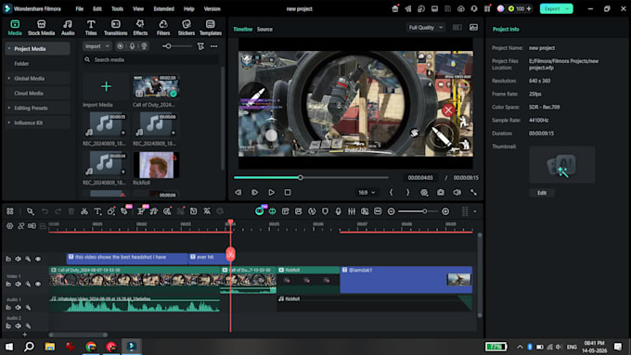Select the Cloud Media item

click(x=29, y=94)
